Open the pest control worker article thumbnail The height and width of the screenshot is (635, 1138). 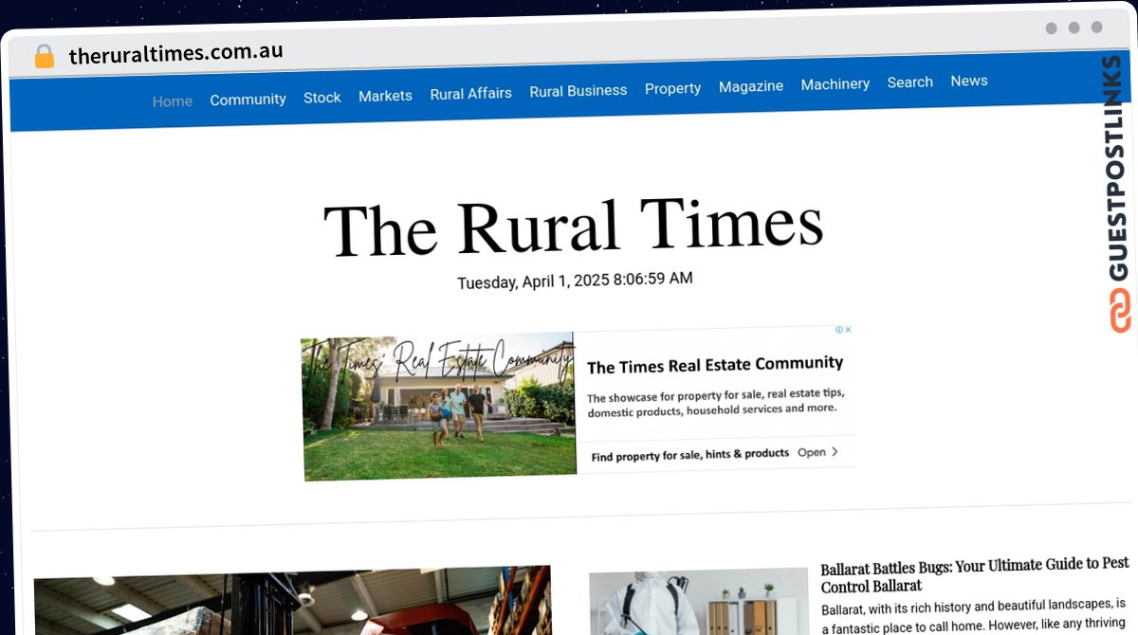[699, 603]
